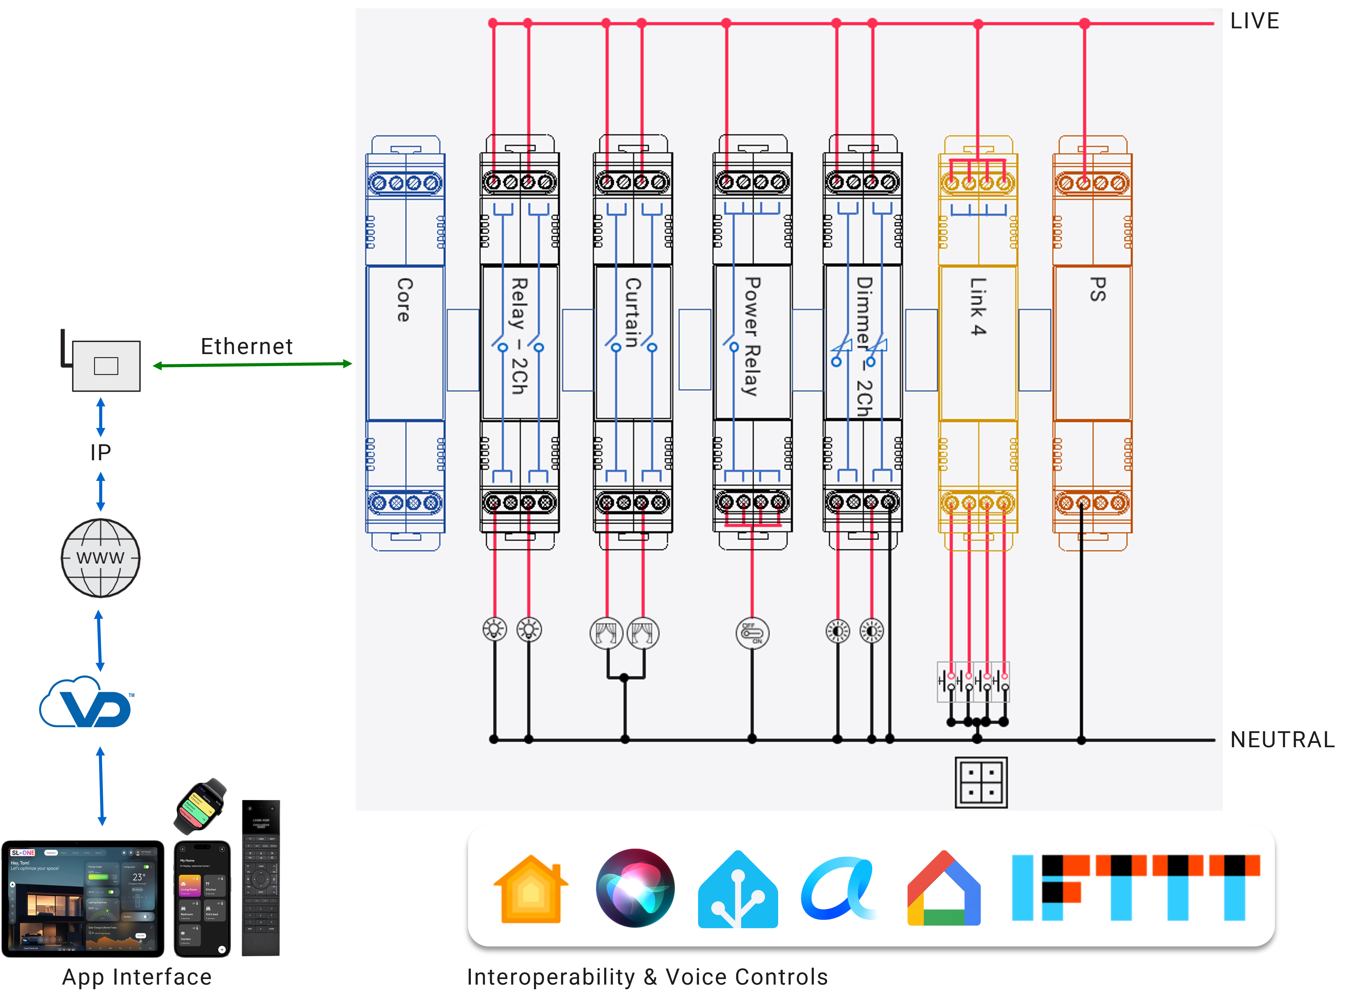Click the Core module label

[405, 300]
